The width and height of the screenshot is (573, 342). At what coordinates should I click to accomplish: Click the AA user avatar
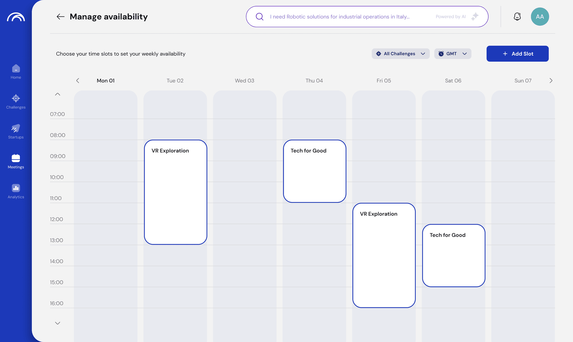coord(540,17)
